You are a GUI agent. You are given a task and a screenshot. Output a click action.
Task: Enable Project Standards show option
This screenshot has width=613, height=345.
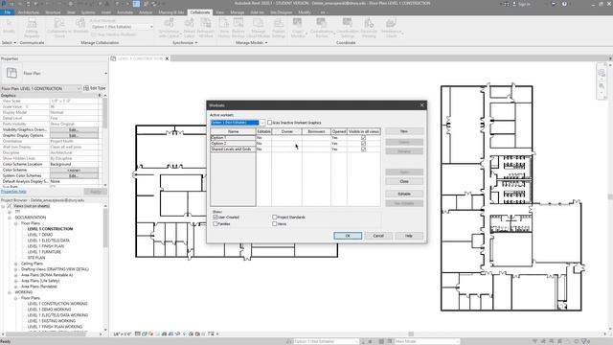[275, 217]
